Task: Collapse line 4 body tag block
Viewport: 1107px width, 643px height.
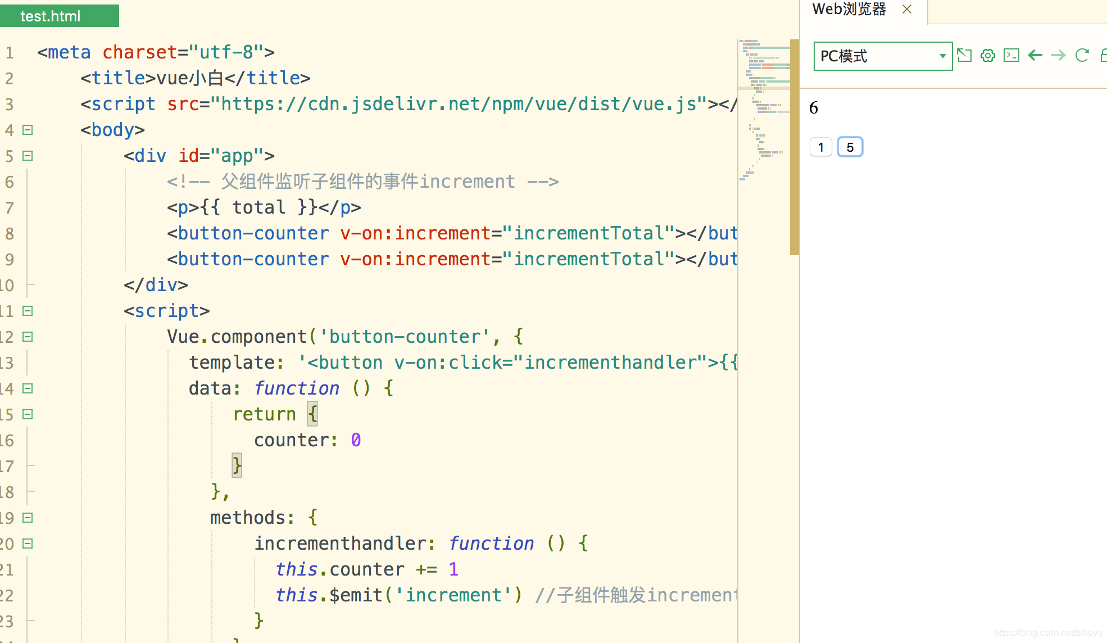Action: 26,129
